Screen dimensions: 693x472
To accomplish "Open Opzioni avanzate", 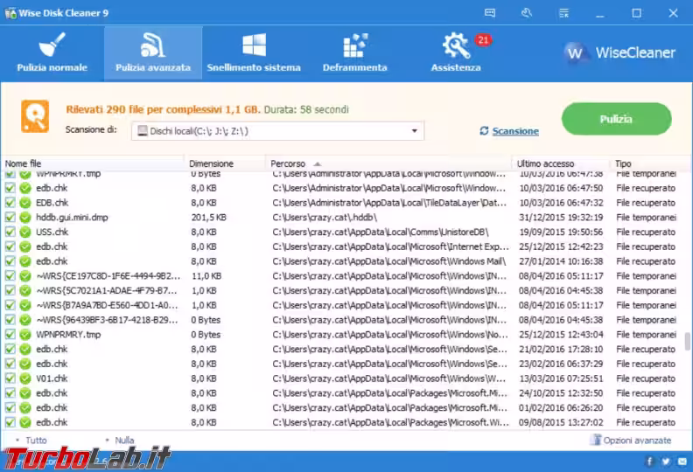I will click(637, 441).
